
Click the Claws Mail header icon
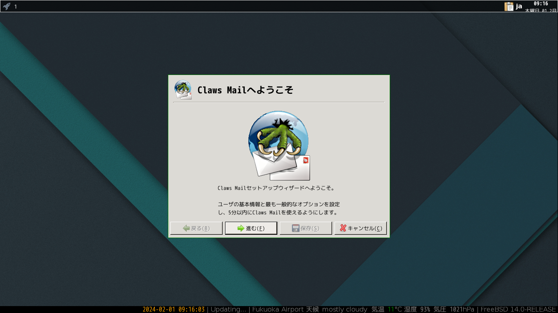point(183,90)
